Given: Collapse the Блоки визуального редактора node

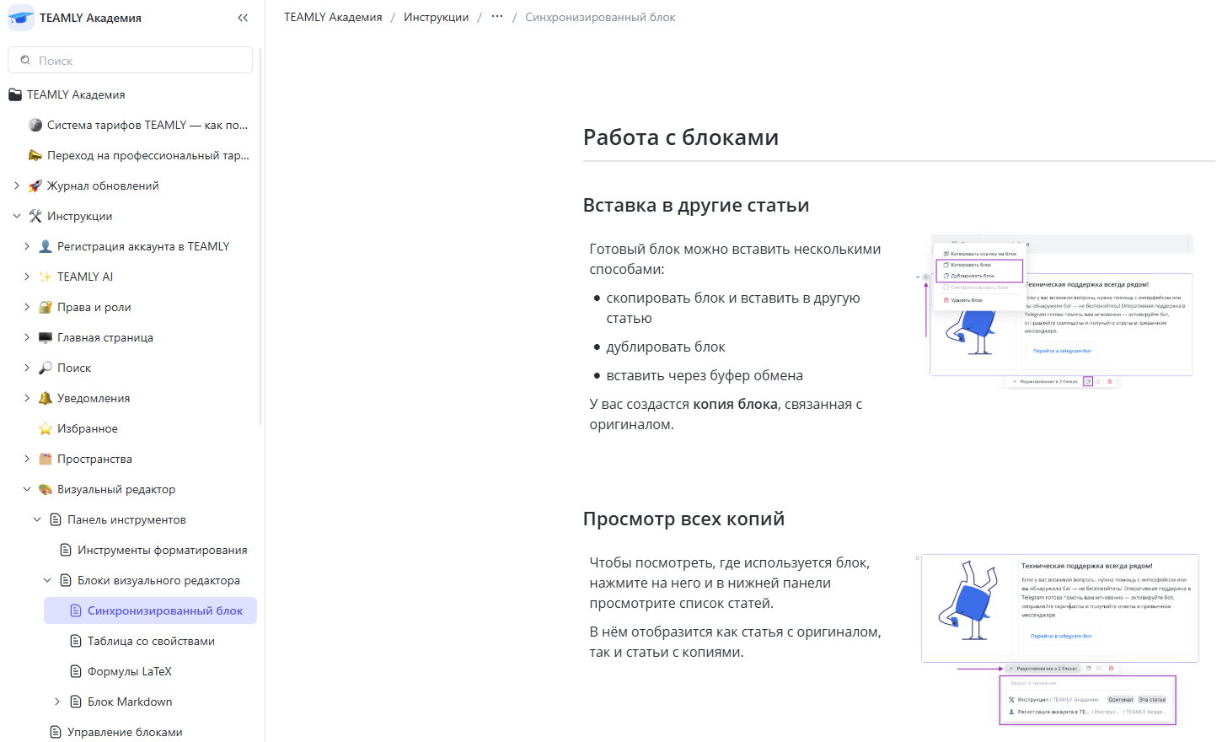Looking at the screenshot, I should 47,580.
